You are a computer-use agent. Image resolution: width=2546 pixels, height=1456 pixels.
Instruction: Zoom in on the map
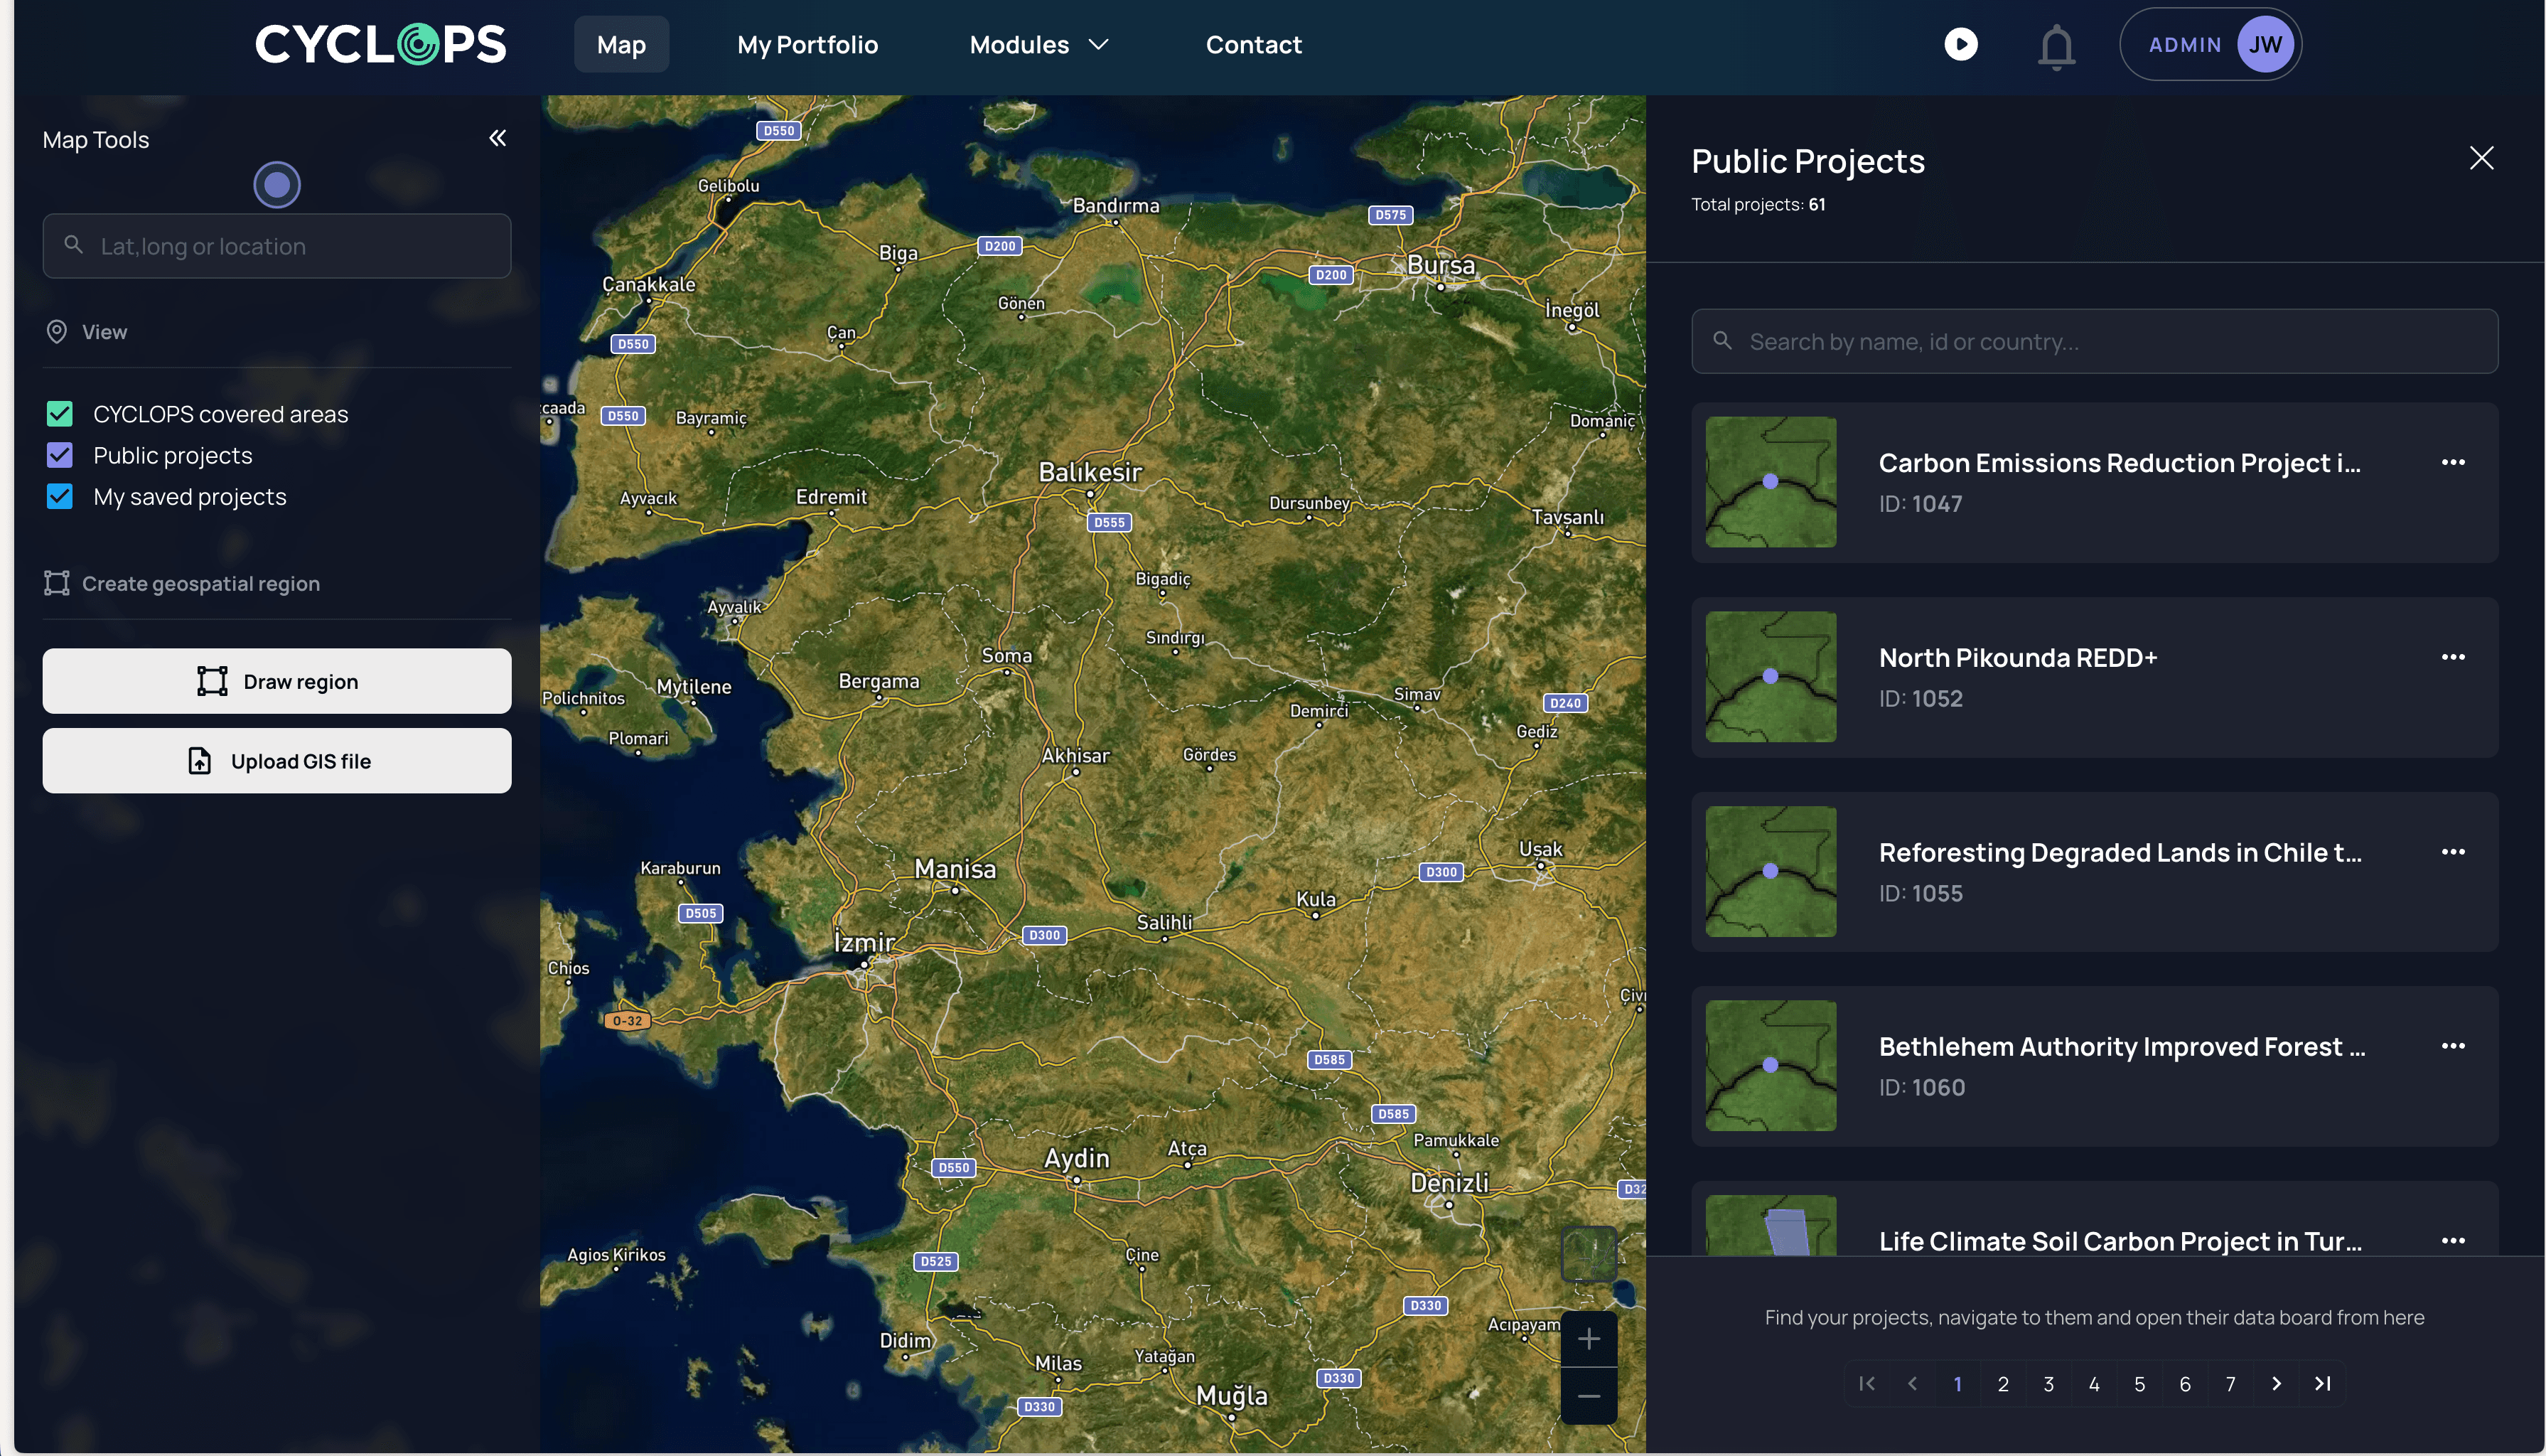tap(1589, 1339)
